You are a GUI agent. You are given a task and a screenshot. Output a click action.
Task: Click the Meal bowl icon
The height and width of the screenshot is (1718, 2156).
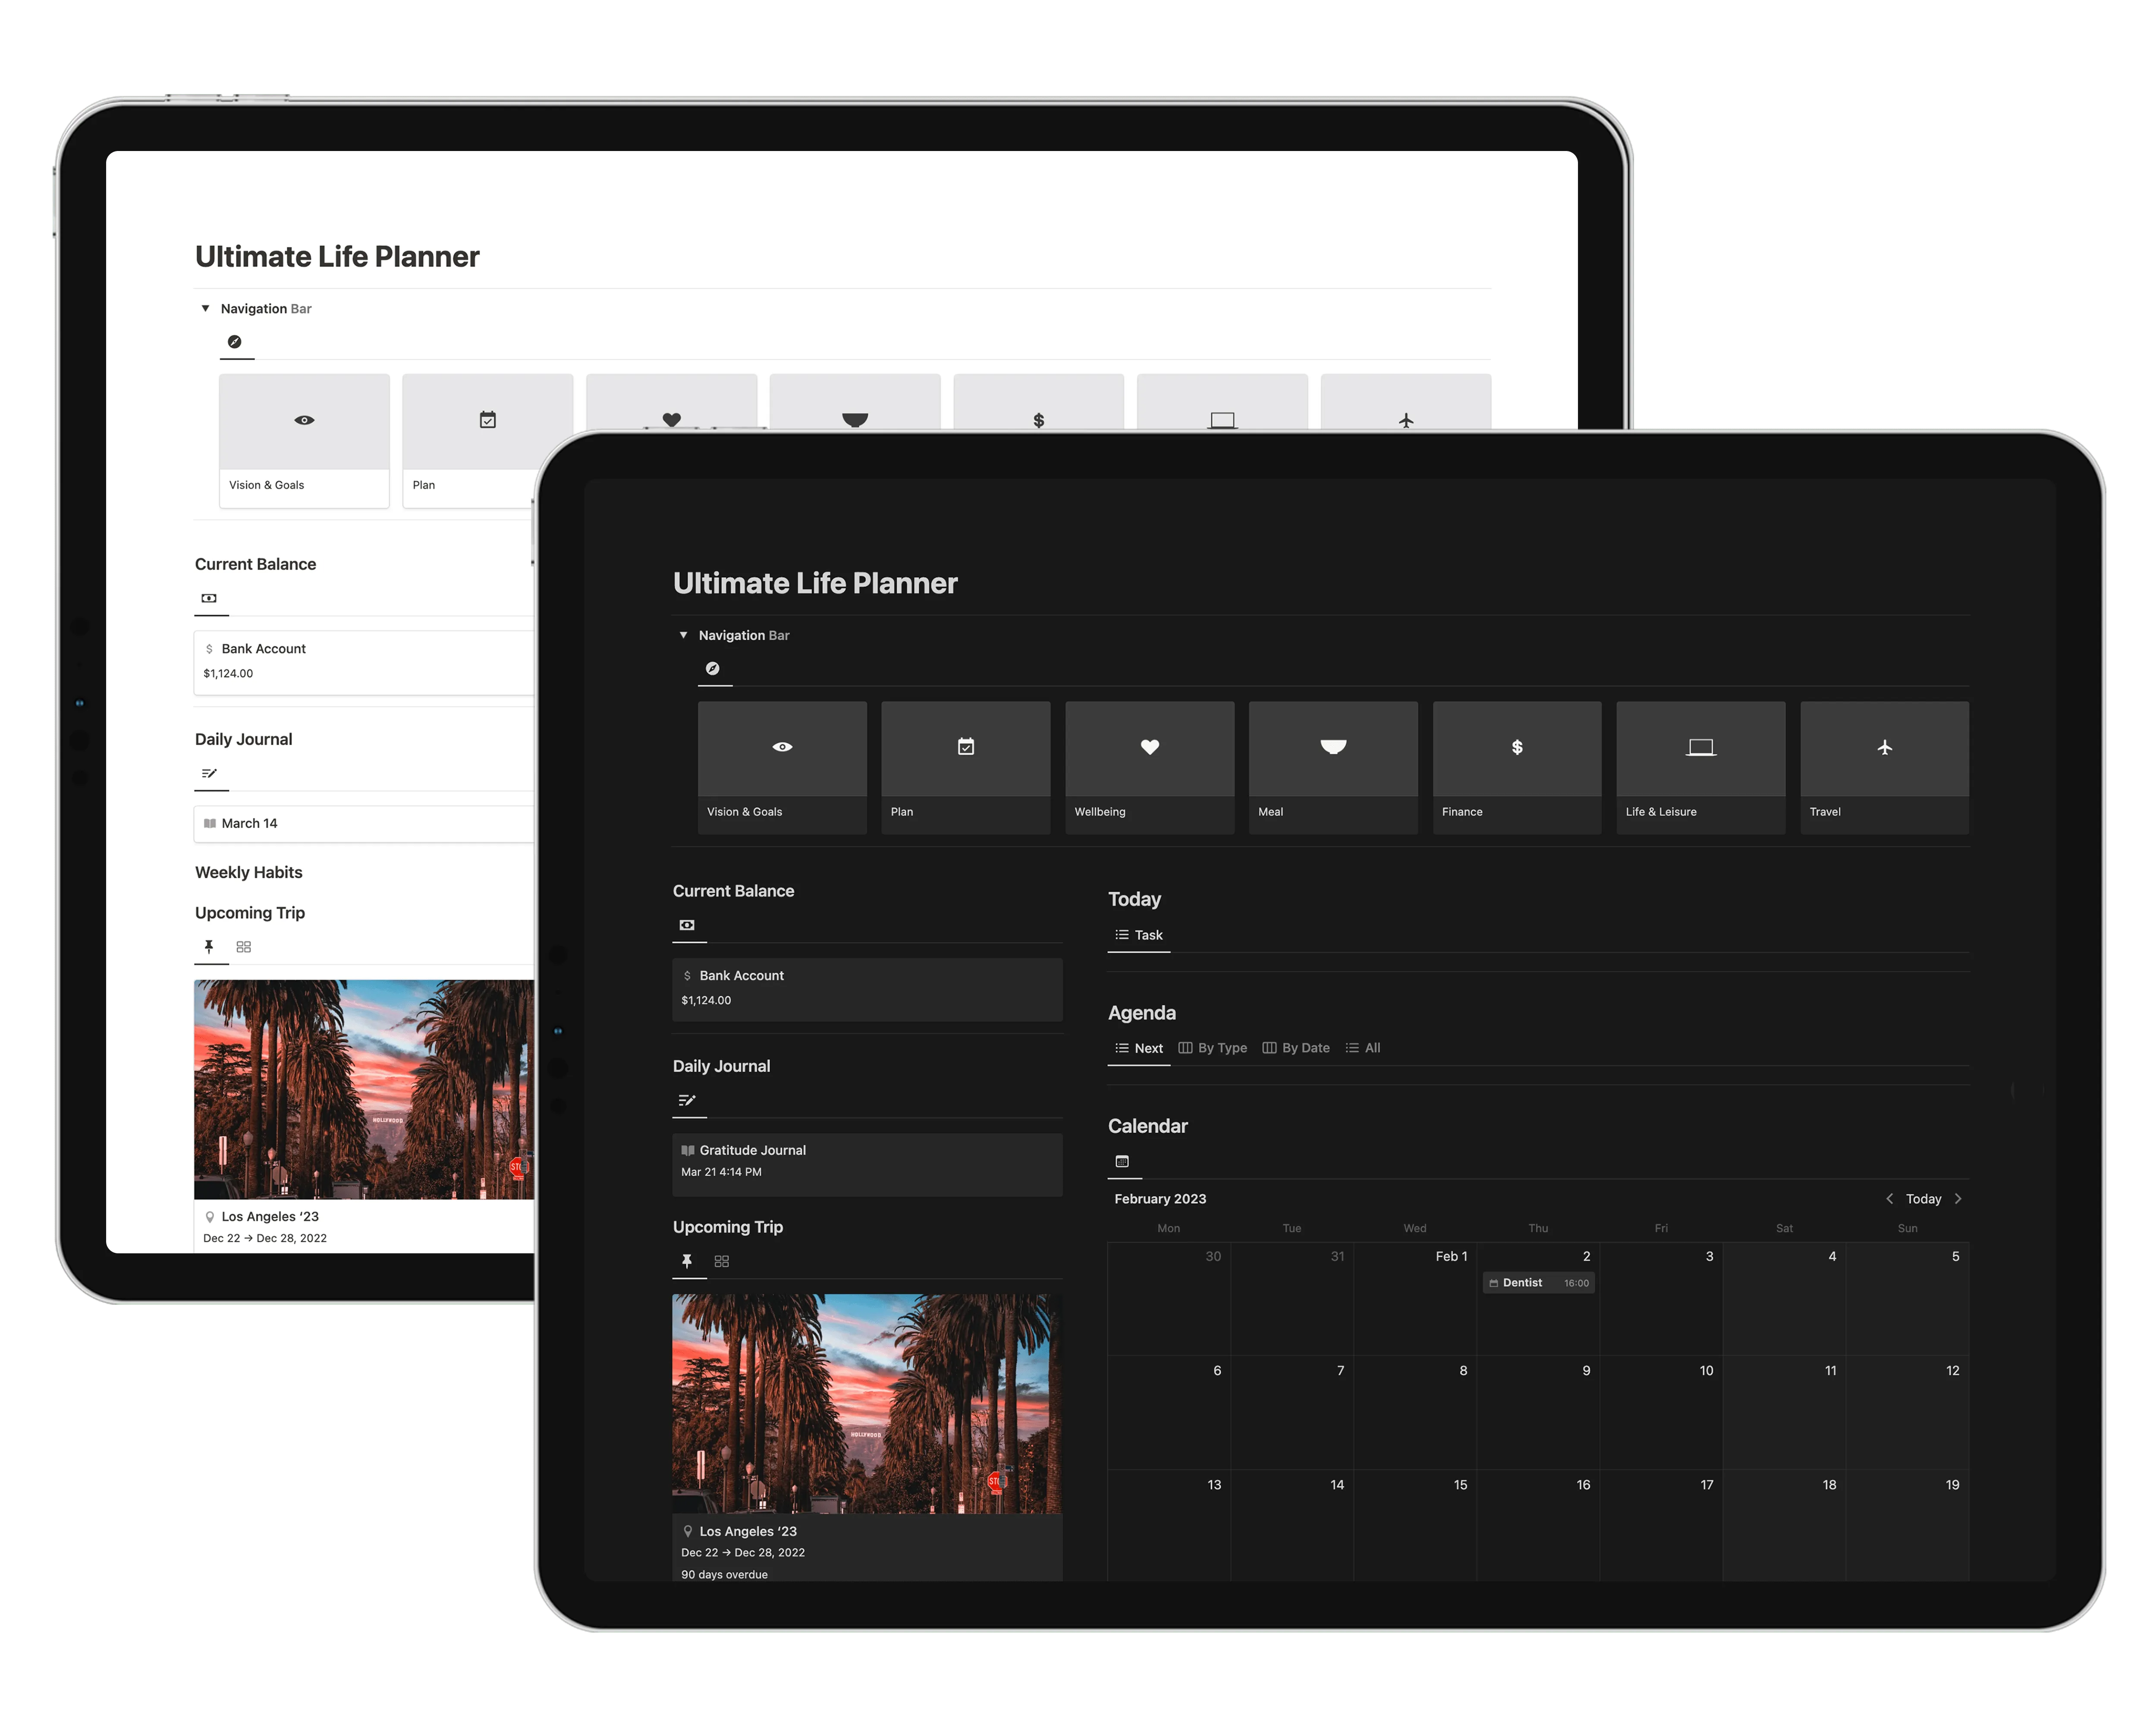click(x=1332, y=746)
